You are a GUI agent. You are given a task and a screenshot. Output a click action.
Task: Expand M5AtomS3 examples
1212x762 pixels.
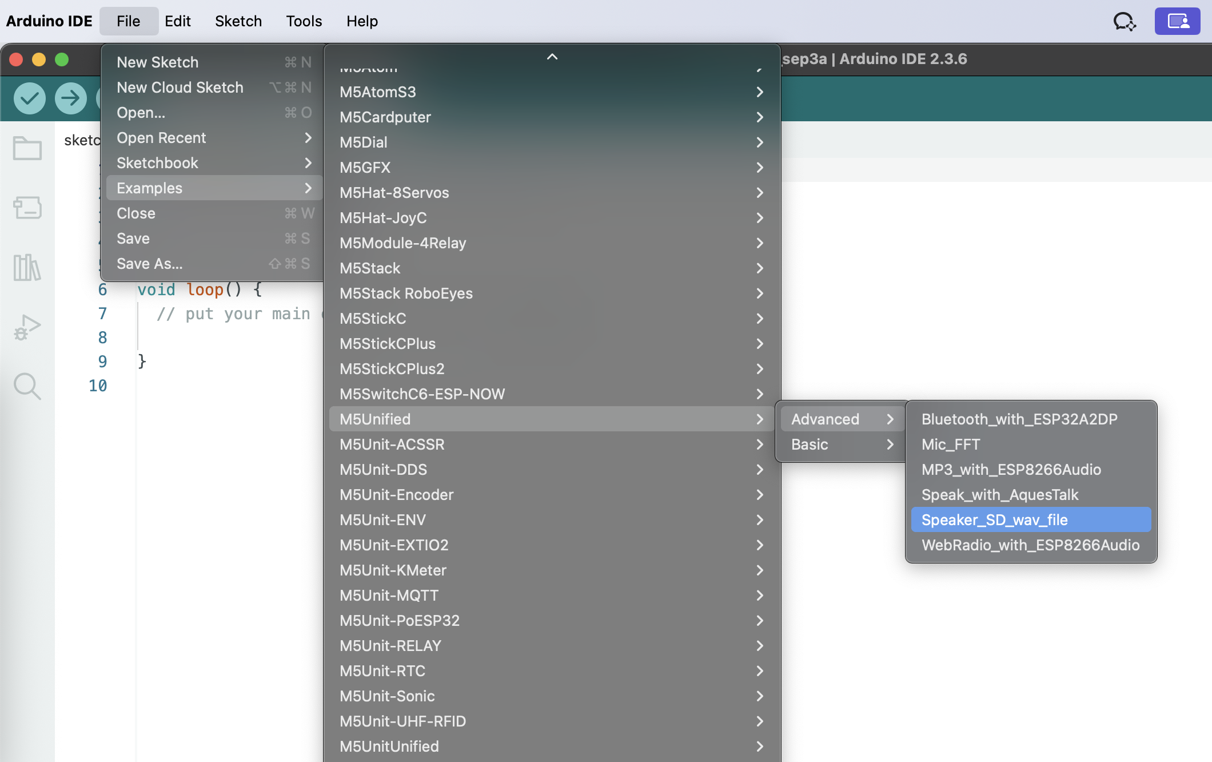[x=552, y=92]
